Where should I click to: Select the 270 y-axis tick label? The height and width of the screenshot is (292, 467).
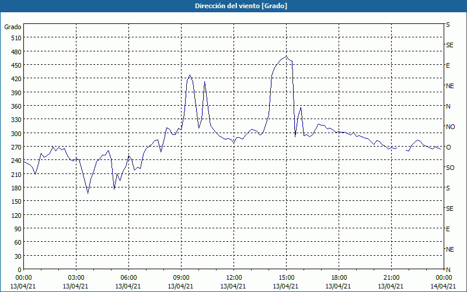(x=15, y=147)
